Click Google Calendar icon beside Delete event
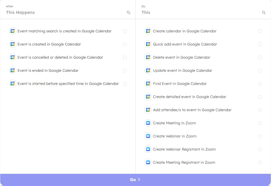This screenshot has height=186, width=271. click(x=148, y=58)
